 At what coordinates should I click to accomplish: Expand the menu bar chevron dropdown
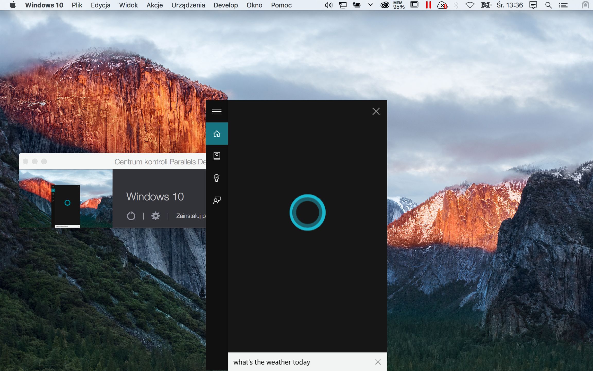click(370, 5)
